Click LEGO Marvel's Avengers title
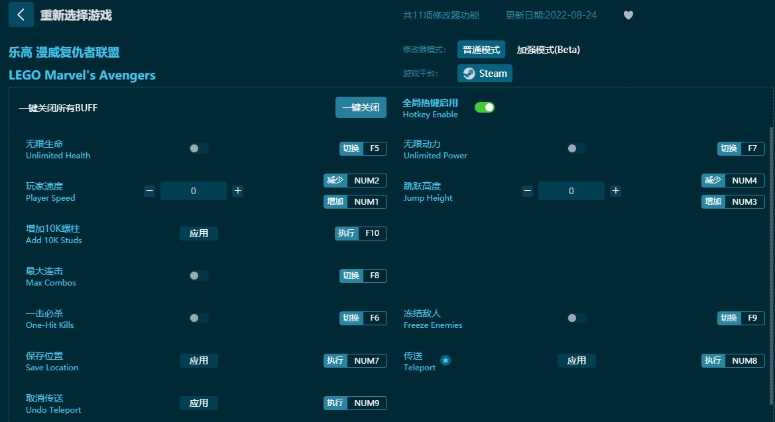Image resolution: width=775 pixels, height=422 pixels. (82, 75)
